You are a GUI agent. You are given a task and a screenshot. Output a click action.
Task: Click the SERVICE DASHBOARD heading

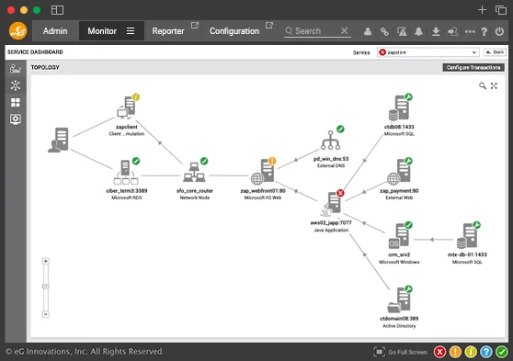click(x=35, y=52)
